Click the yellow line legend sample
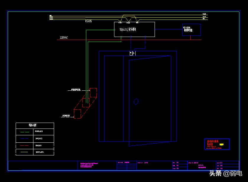This screenshot has height=182, width=248. point(25,152)
